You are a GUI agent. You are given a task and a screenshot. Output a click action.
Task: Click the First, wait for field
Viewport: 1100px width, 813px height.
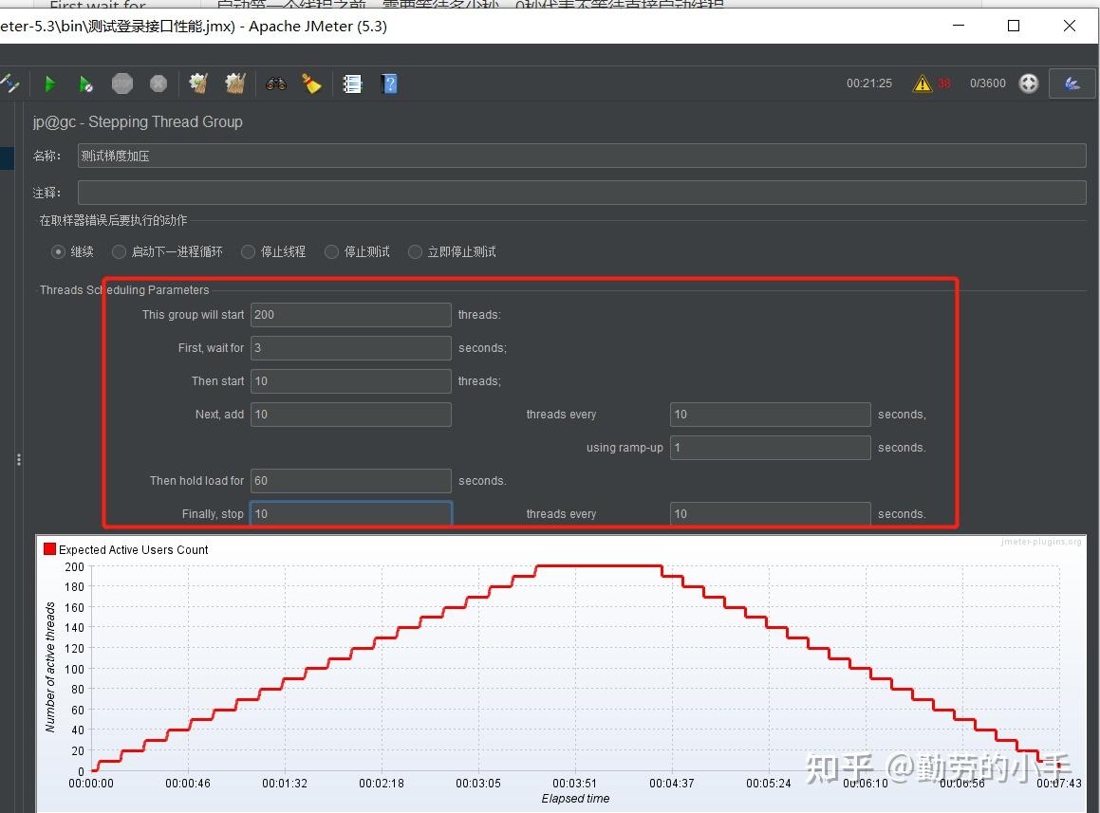(x=351, y=348)
